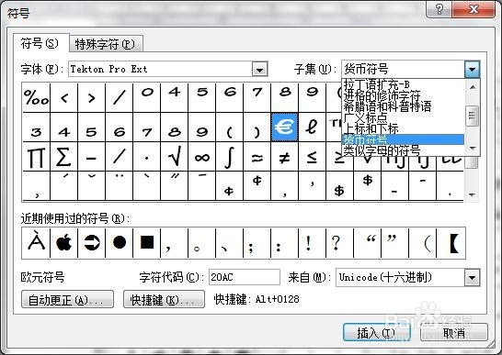Viewport: 502px width, 355px height.
Task: Open the 来自 Unicode source dropdown arrow
Action: pos(472,277)
